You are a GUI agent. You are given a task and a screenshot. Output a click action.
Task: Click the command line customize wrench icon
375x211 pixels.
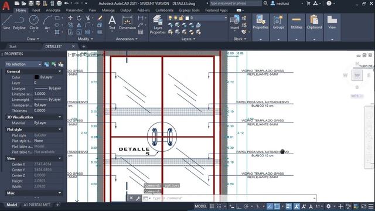point(138,198)
